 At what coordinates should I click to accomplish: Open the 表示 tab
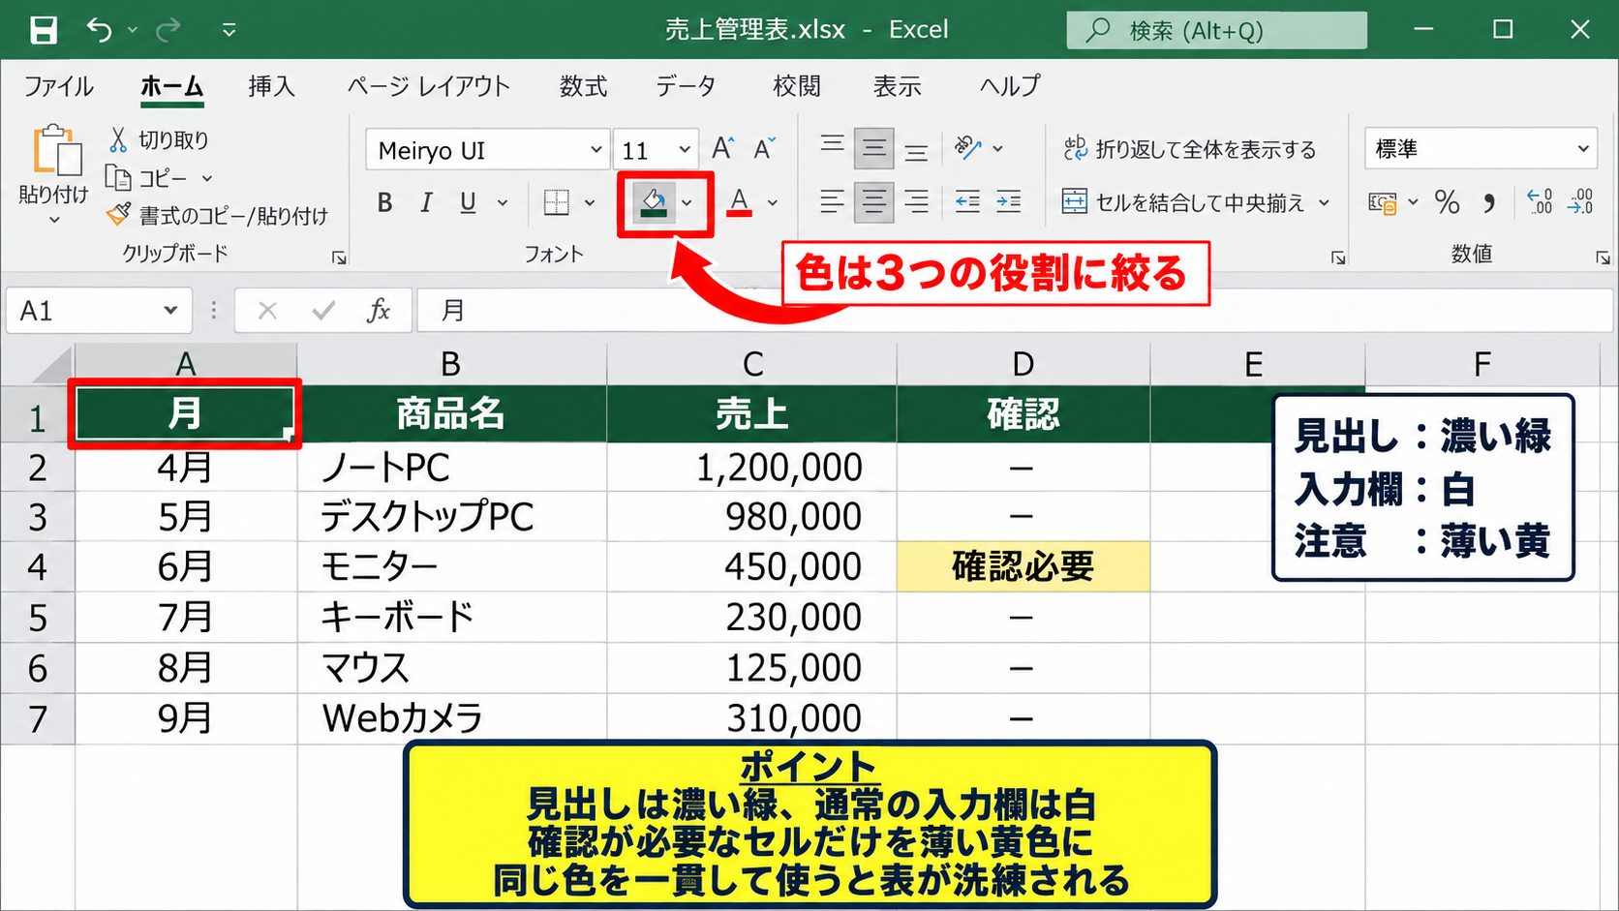[x=897, y=86]
